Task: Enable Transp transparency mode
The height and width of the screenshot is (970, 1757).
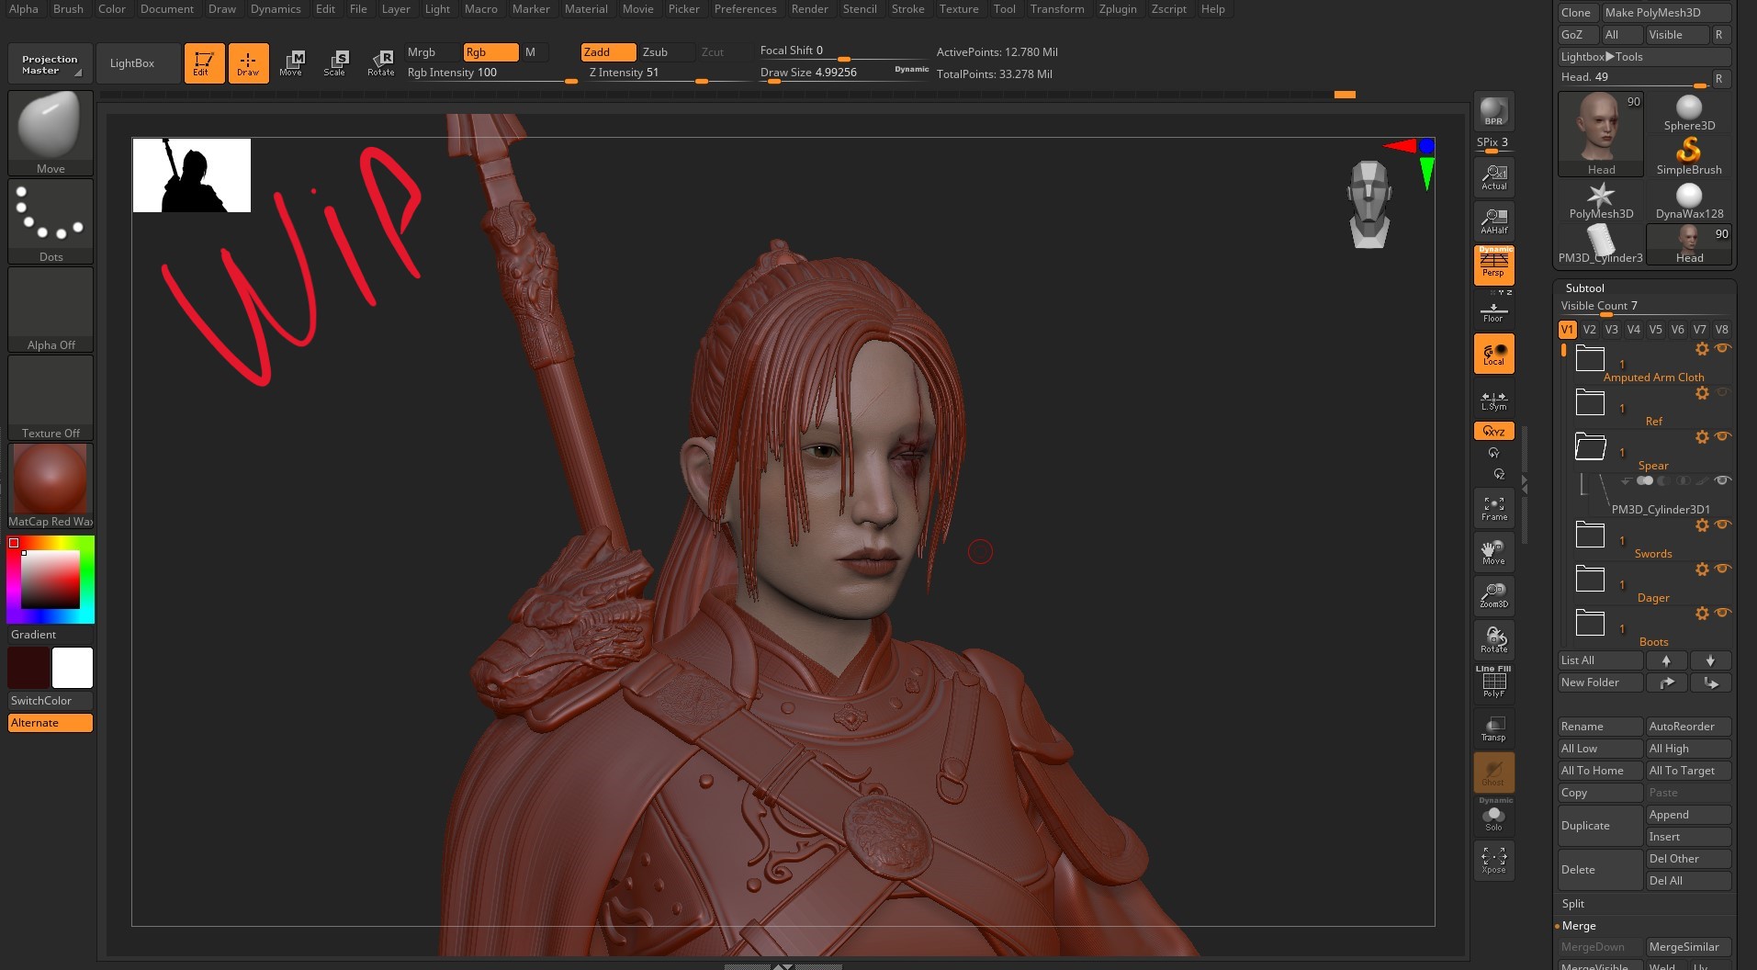Action: 1493,727
